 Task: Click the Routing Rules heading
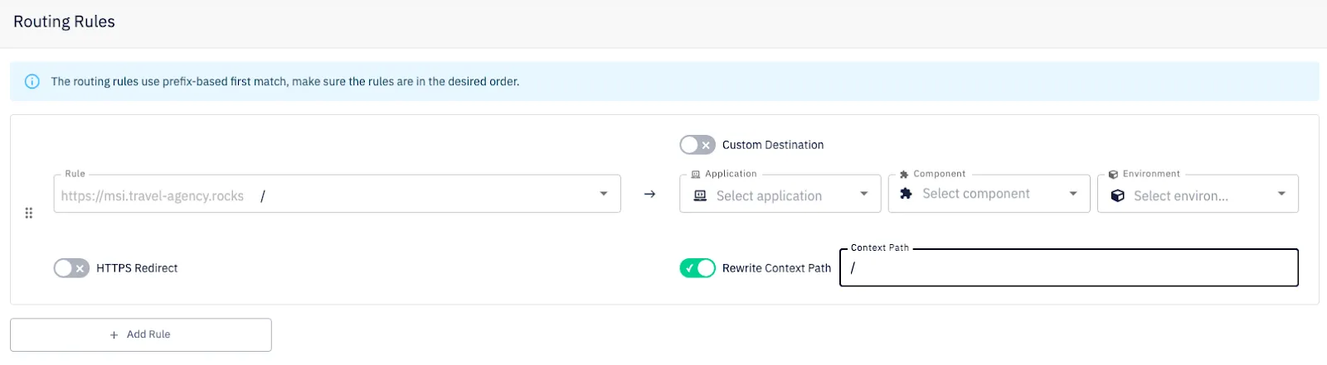pyautogui.click(x=64, y=22)
